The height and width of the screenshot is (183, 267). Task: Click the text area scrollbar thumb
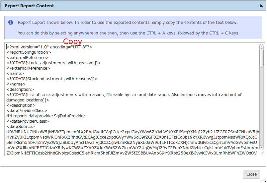coord(261,58)
